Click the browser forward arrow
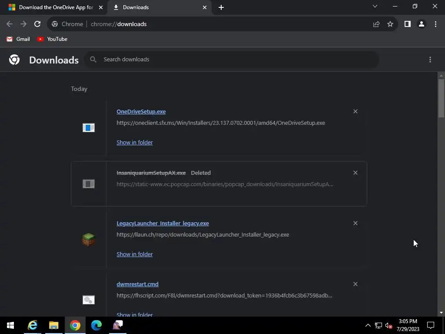The height and width of the screenshot is (334, 445). tap(23, 24)
